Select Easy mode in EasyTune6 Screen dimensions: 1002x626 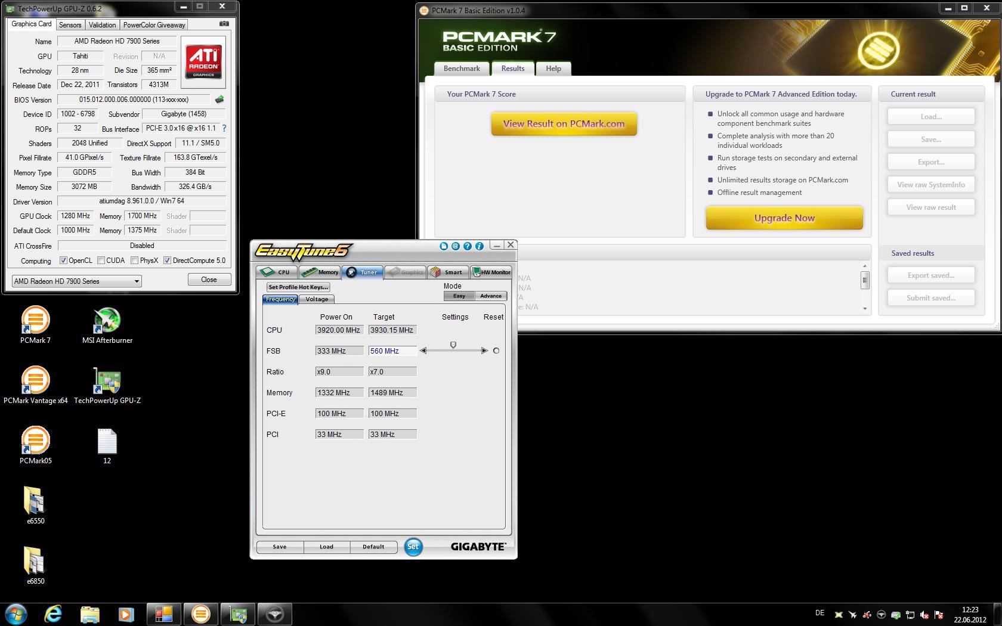click(459, 296)
